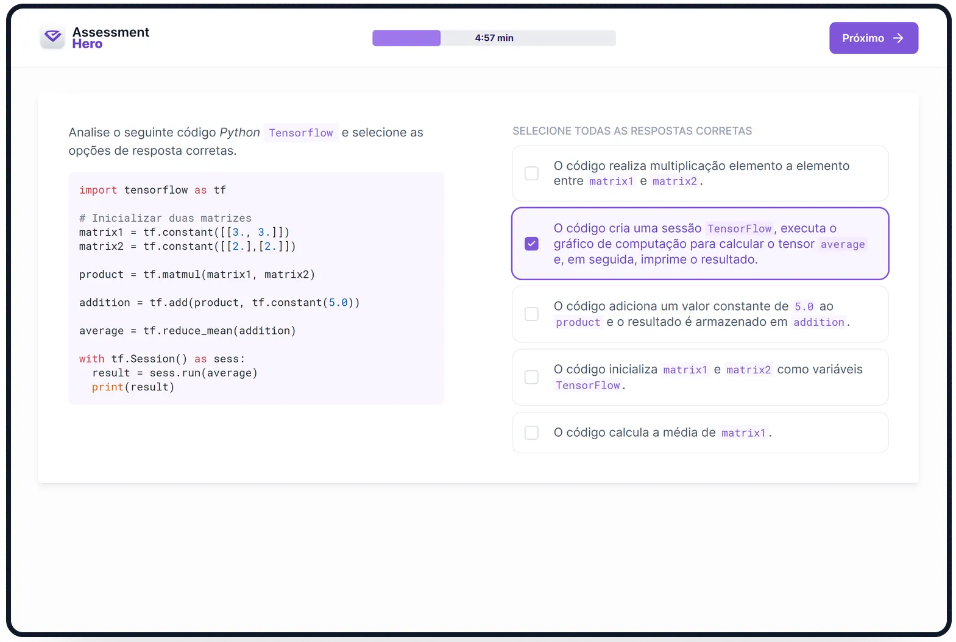Click the matrix1 = tf.constant code line

pos(184,232)
